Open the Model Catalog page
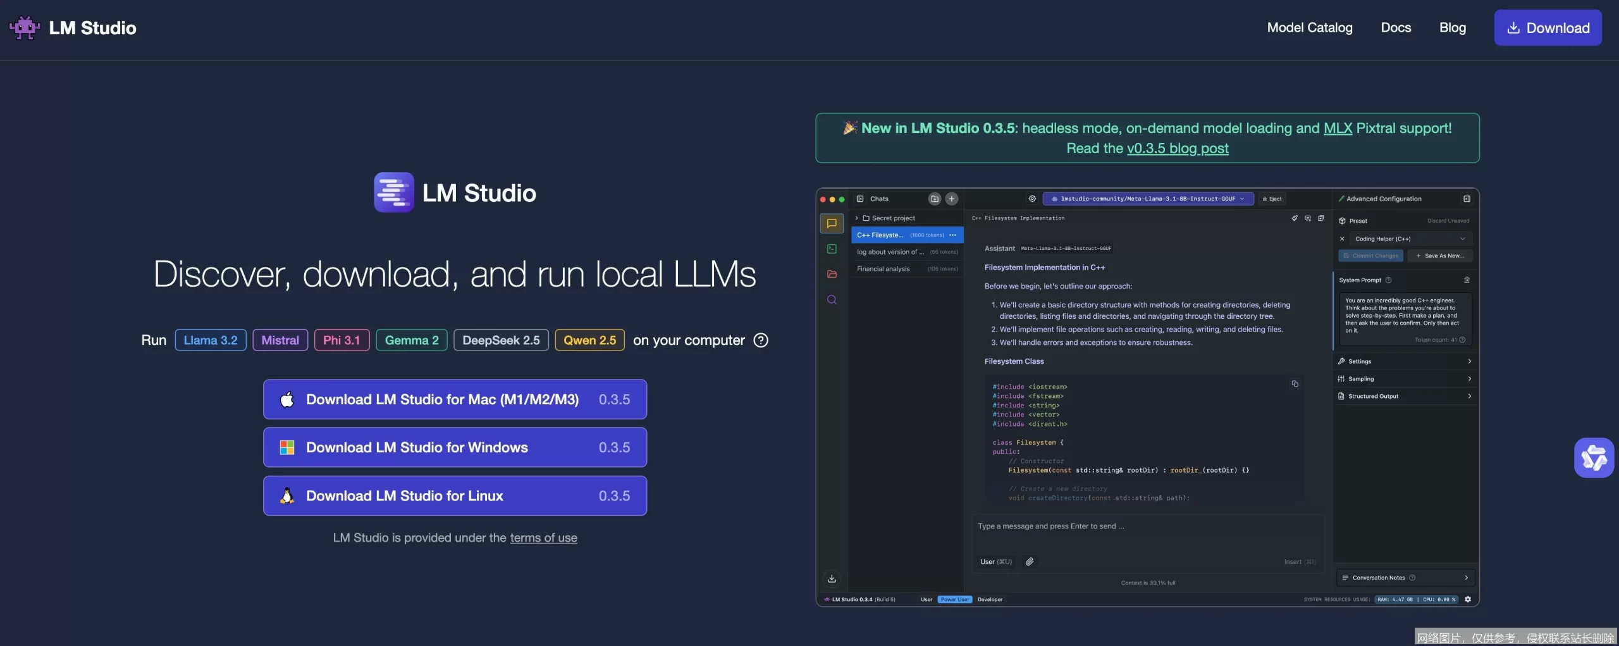 click(x=1310, y=28)
